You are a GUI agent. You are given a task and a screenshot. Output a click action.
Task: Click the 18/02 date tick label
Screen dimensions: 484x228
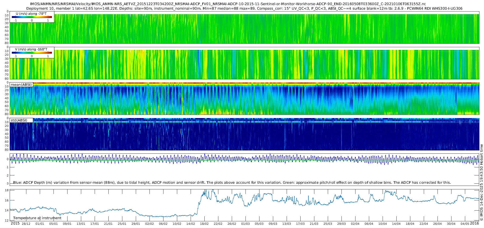pyautogui.click(x=204, y=224)
